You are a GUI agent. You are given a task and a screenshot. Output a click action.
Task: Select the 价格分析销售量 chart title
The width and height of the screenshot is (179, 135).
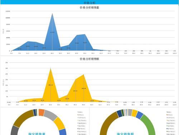tap(89, 7)
